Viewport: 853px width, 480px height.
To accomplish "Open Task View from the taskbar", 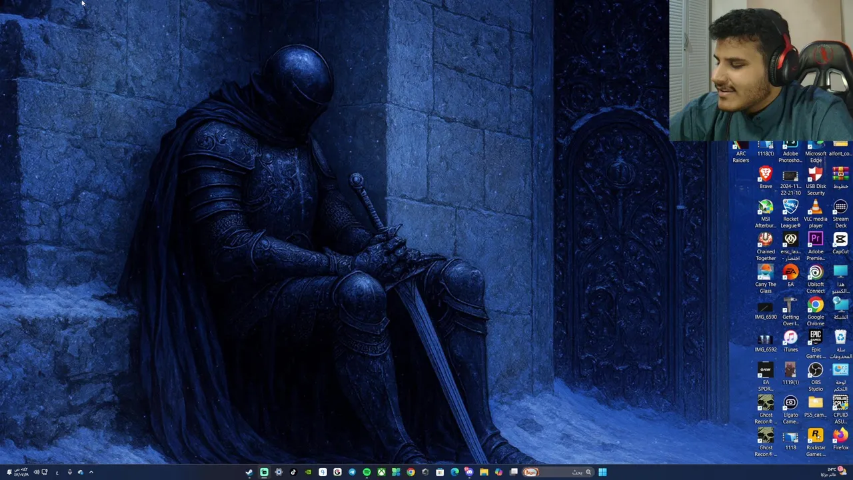I will [514, 472].
